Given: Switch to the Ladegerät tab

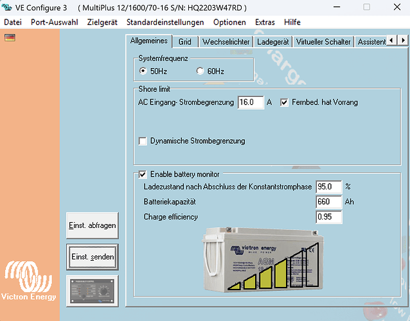Looking at the screenshot, I should [273, 42].
